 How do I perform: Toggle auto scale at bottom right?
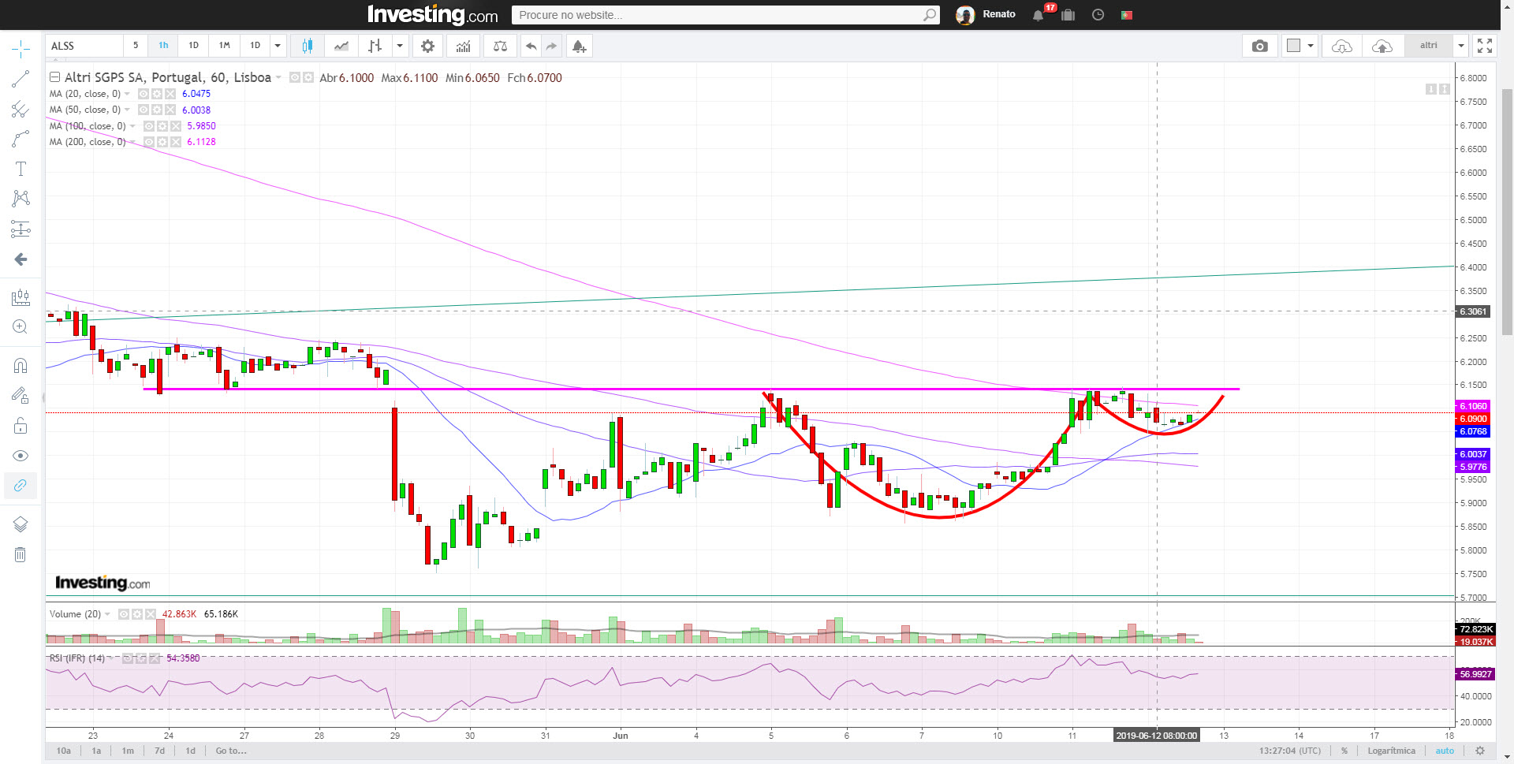pos(1445,751)
